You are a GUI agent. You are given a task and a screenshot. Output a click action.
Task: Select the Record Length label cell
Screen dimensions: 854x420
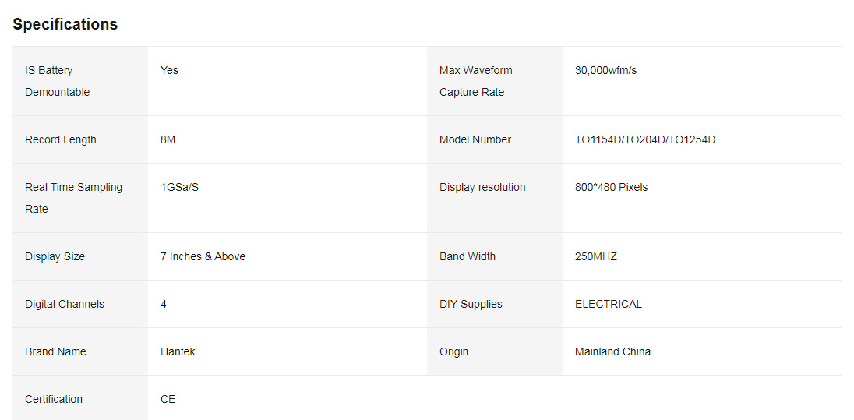pos(80,139)
